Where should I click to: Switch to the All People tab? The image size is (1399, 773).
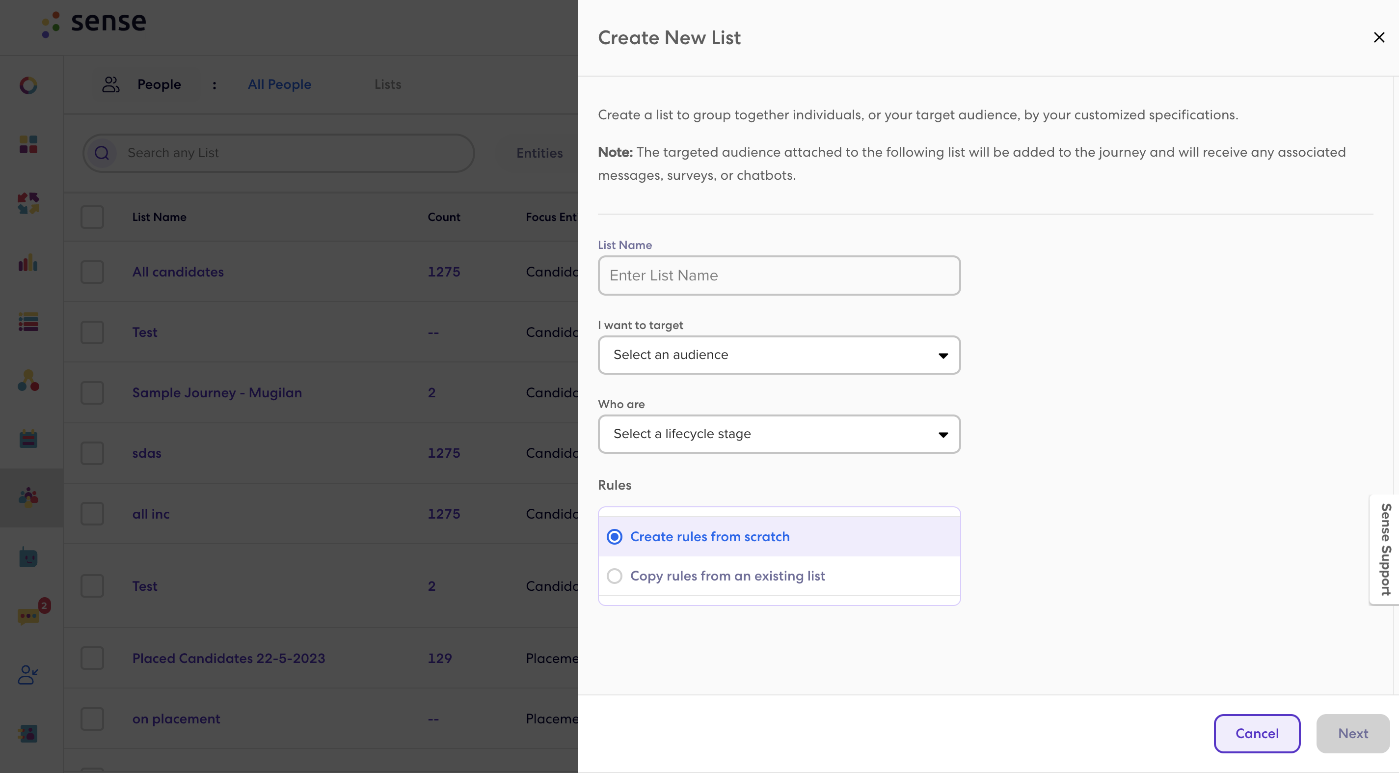point(280,85)
